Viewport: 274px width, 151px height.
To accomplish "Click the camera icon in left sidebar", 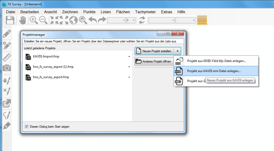I will 7,68.
